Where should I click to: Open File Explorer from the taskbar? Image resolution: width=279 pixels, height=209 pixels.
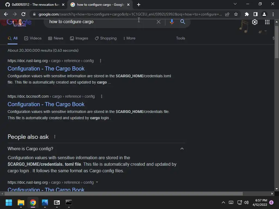tap(21, 202)
